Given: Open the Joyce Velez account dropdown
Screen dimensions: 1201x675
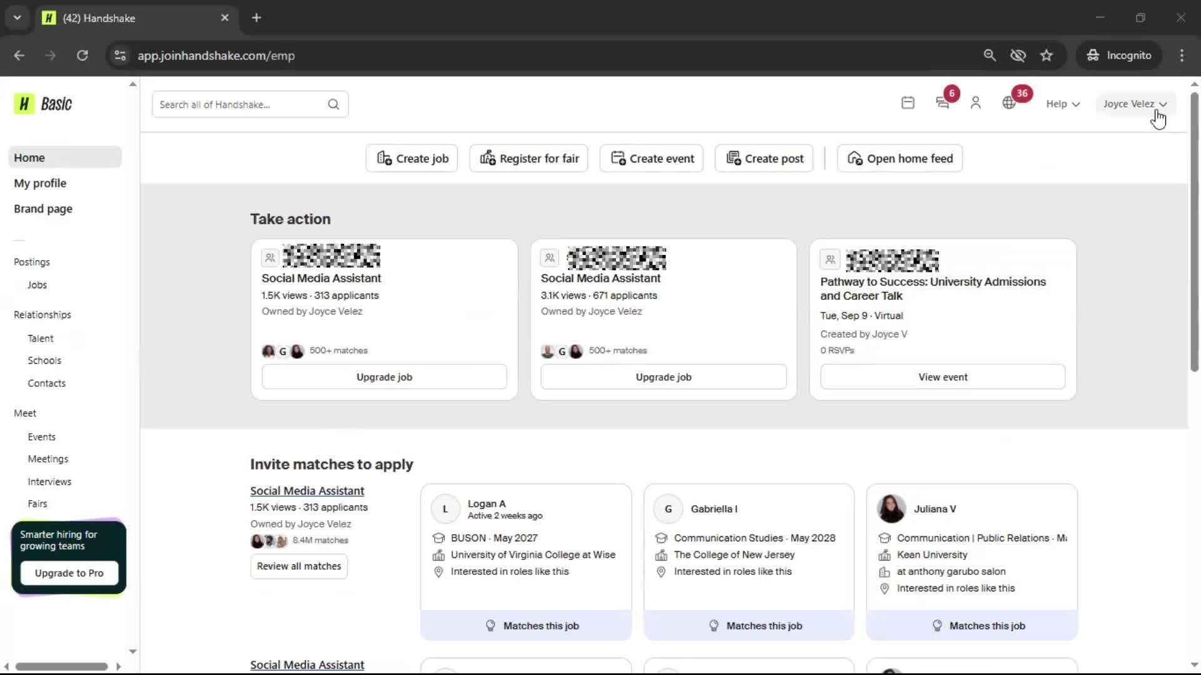Looking at the screenshot, I should [1134, 104].
